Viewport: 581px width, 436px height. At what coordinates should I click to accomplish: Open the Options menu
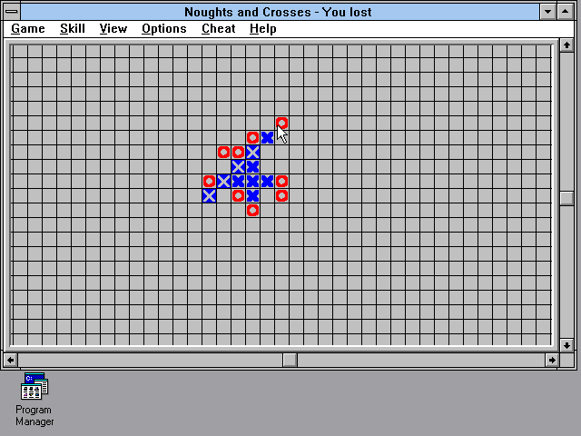164,28
